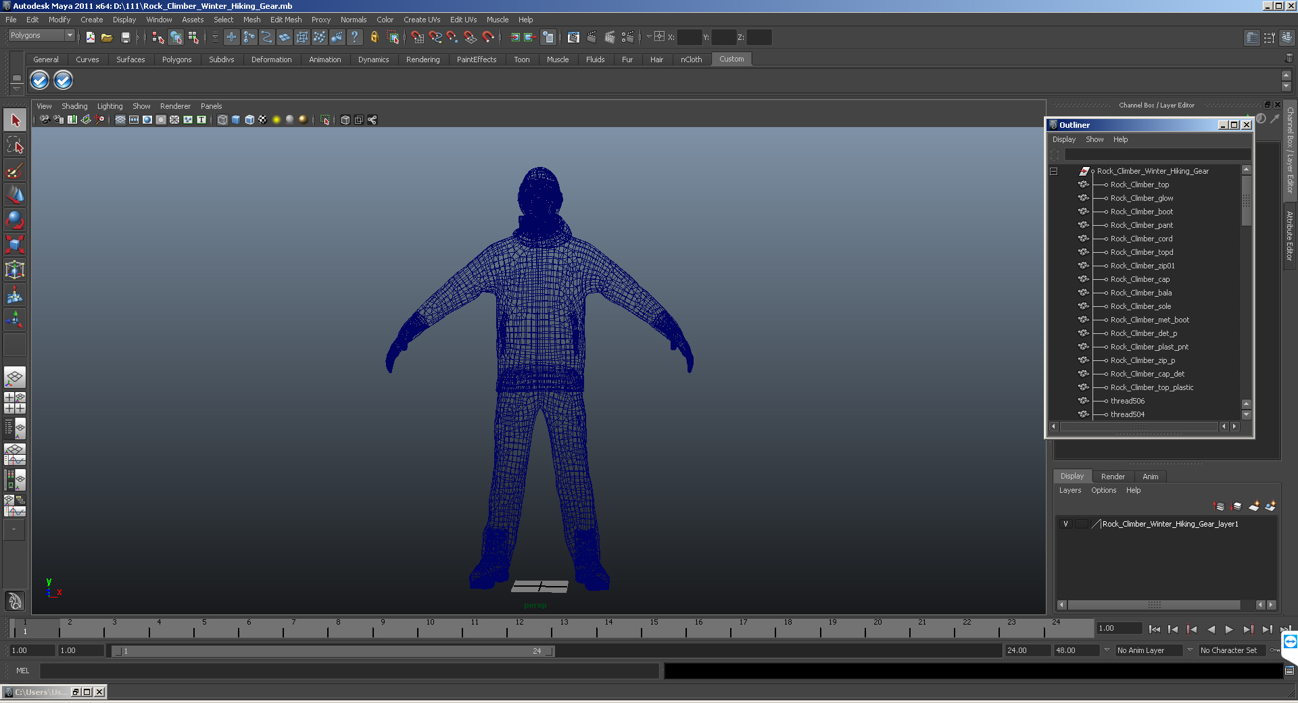The height and width of the screenshot is (703, 1298).
Task: Toggle the Resolution gate icon
Action: click(147, 120)
